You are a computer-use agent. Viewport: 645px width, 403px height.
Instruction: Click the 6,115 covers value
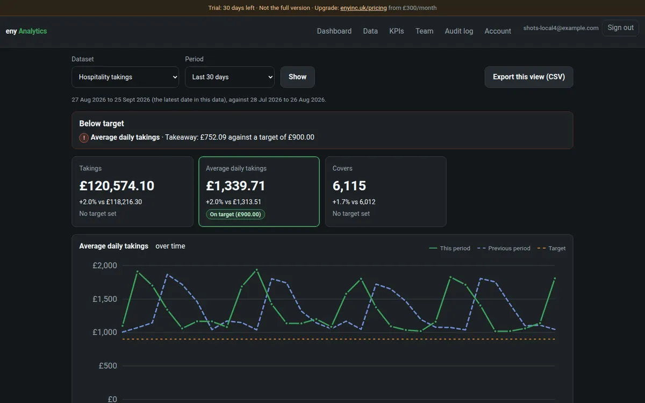coord(349,186)
